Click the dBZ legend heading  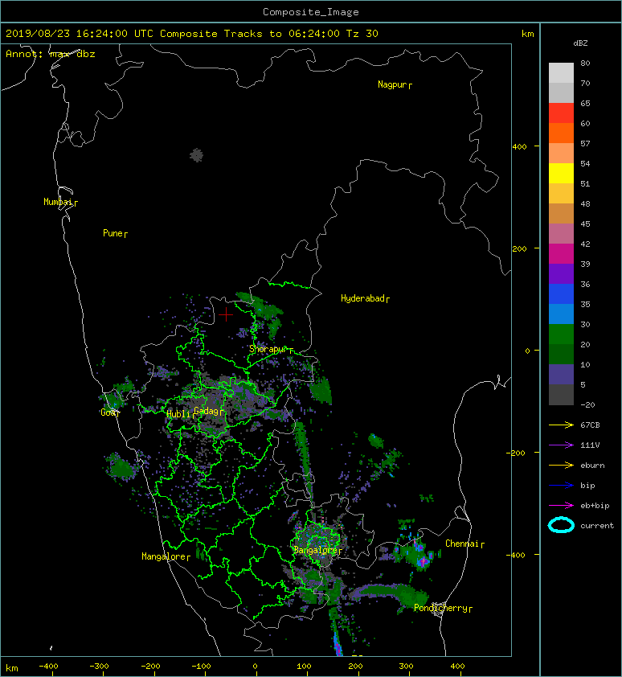(x=580, y=43)
